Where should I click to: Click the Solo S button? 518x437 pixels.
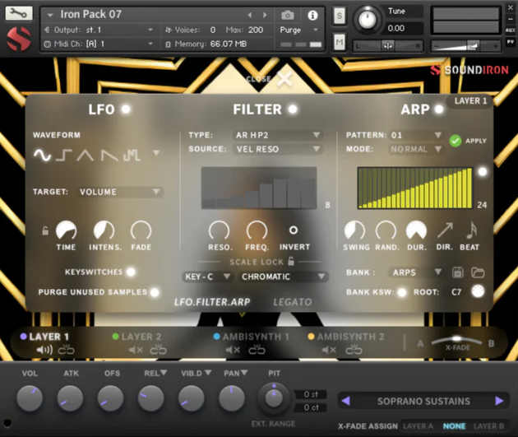[x=340, y=16]
